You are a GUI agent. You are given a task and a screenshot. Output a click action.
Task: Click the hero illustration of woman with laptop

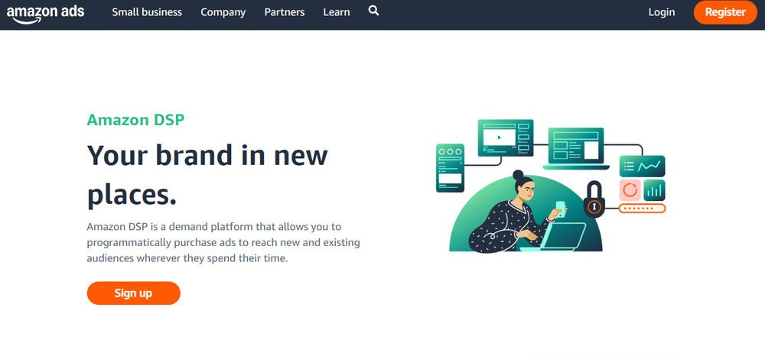coord(550,186)
